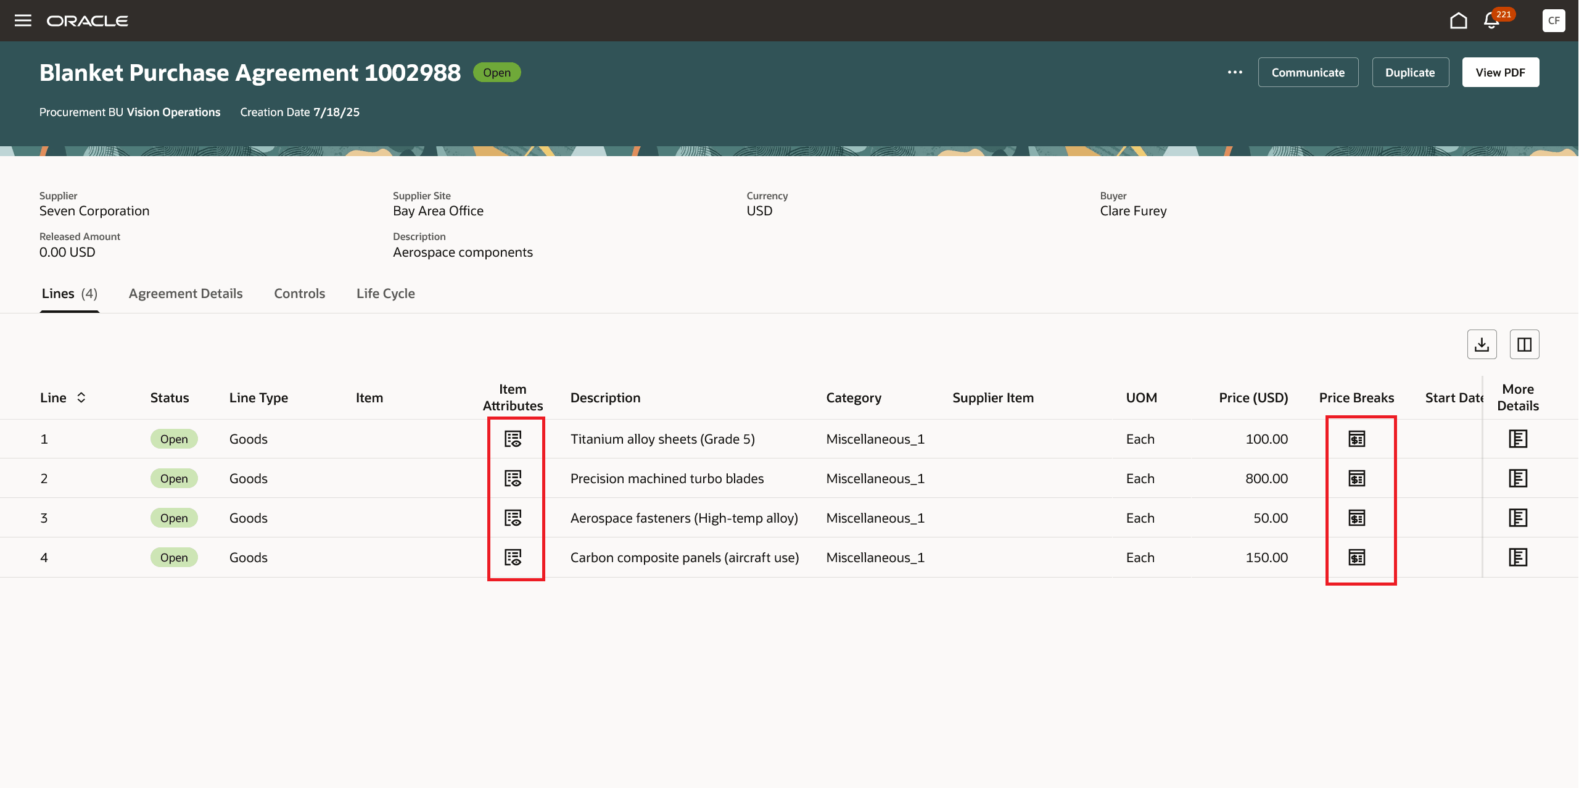The width and height of the screenshot is (1579, 788).
Task: Open the hamburger navigation menu
Action: pyautogui.click(x=23, y=20)
